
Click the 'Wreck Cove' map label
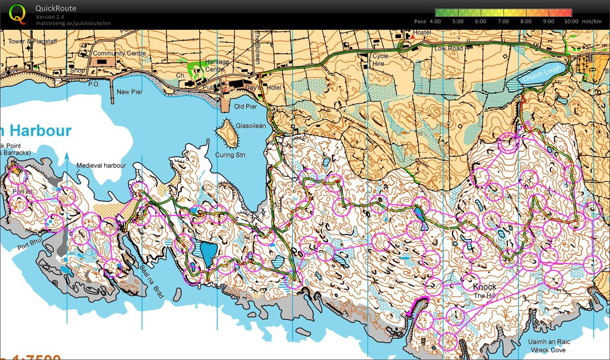[548, 350]
